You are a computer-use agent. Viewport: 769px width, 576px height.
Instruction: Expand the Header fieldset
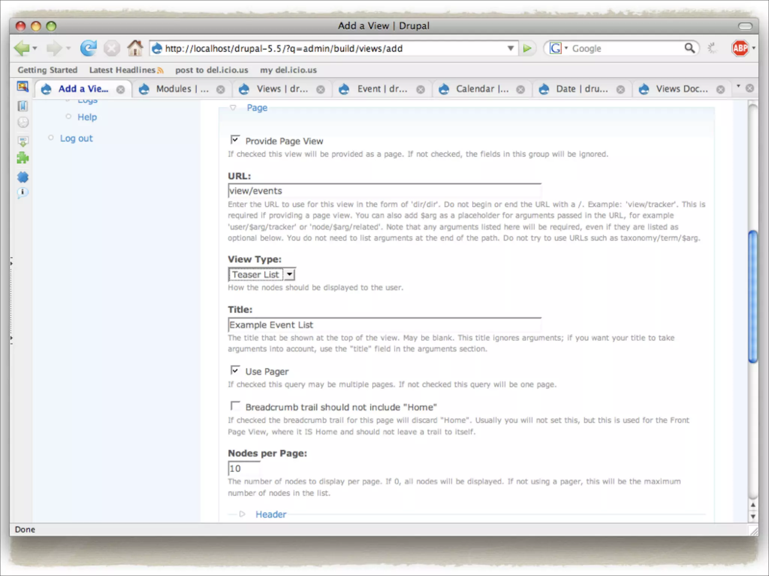[270, 514]
